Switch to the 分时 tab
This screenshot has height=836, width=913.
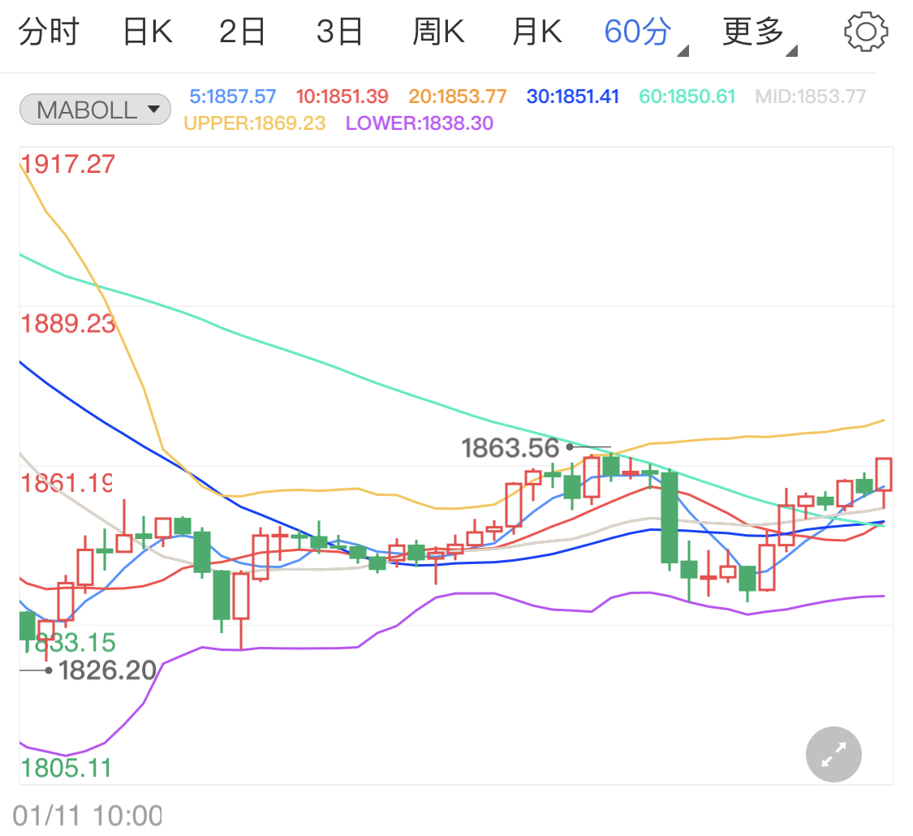click(49, 32)
